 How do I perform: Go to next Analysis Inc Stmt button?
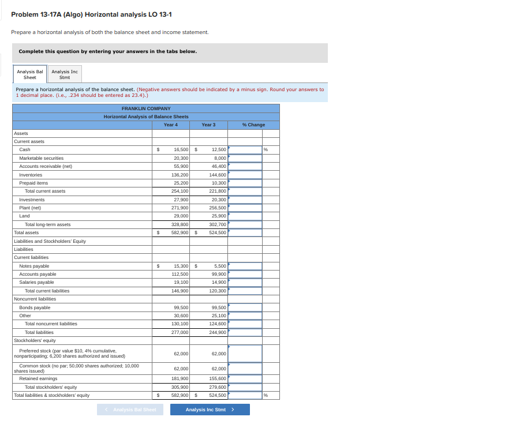click(x=210, y=410)
